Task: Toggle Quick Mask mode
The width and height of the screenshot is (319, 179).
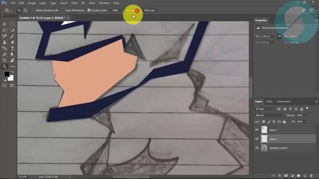Action: coord(4,86)
